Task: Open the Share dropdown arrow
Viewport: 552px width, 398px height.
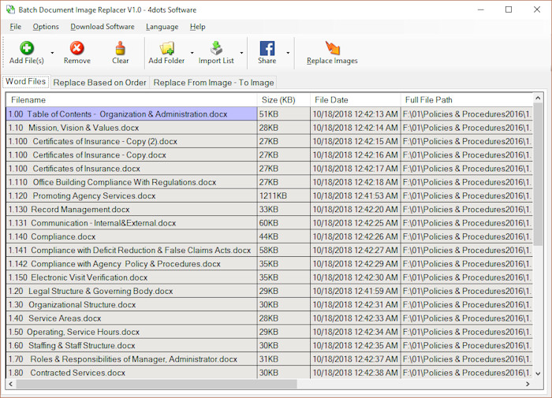Action: (x=288, y=53)
